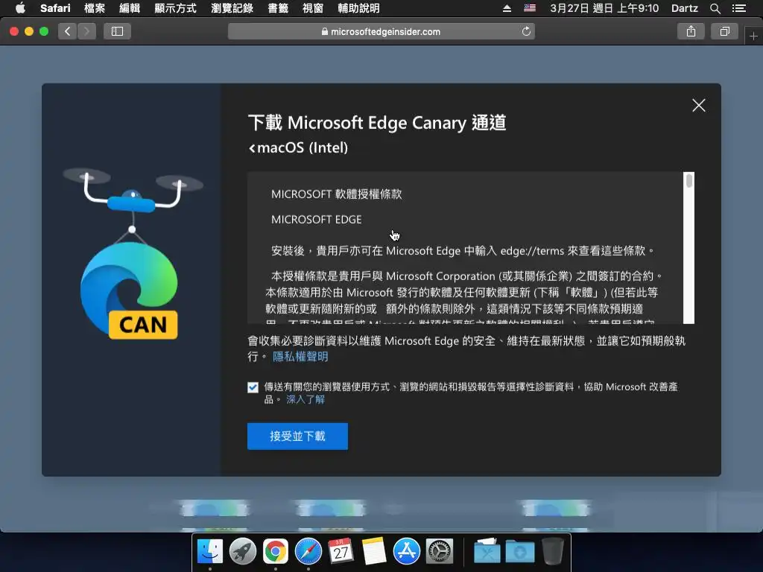Open the Apple menu
The image size is (763, 572).
pos(20,8)
